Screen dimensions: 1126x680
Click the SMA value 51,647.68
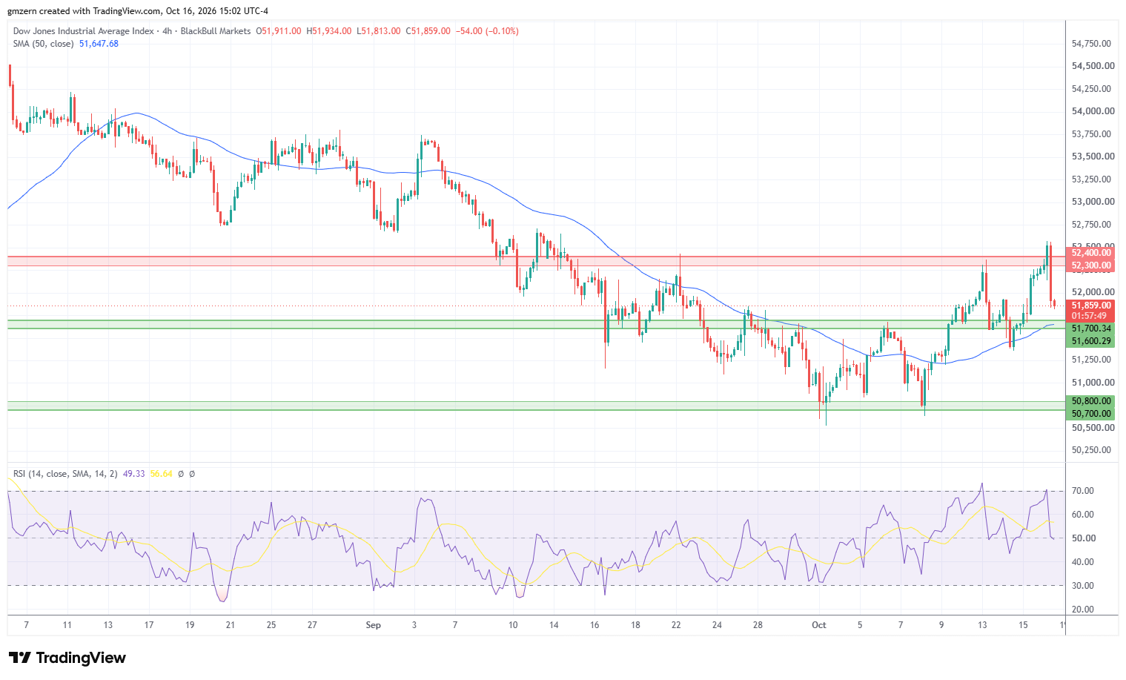coord(99,44)
